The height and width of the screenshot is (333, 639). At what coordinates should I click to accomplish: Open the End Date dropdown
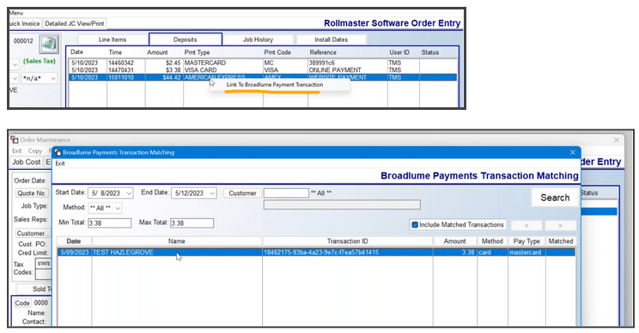[212, 193]
